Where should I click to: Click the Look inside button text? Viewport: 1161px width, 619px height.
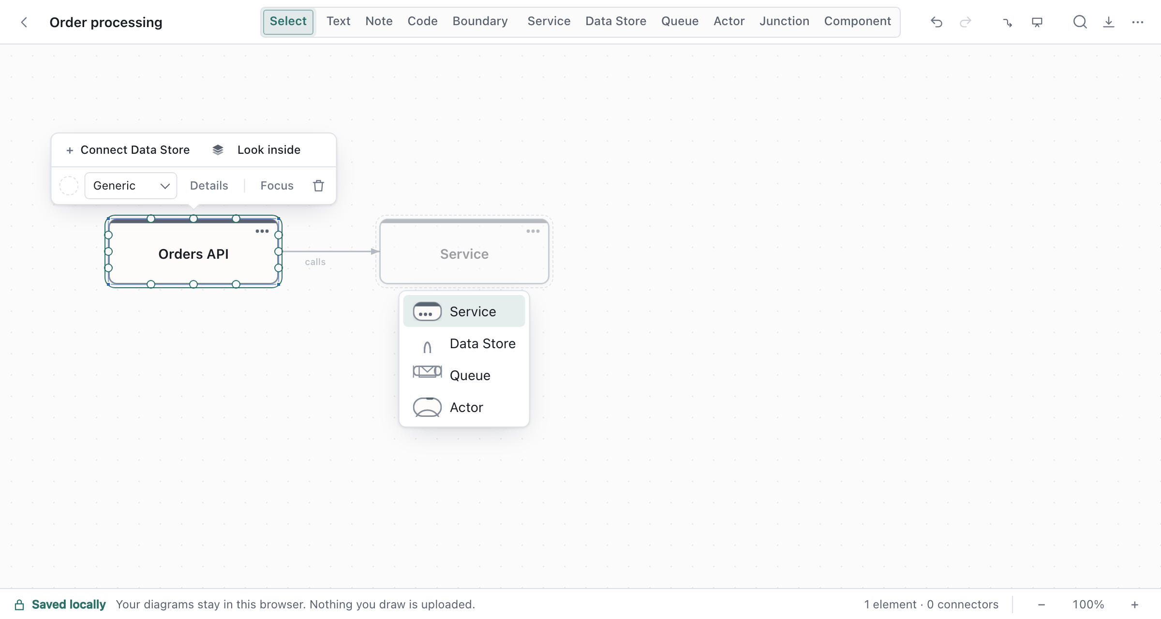point(269,150)
